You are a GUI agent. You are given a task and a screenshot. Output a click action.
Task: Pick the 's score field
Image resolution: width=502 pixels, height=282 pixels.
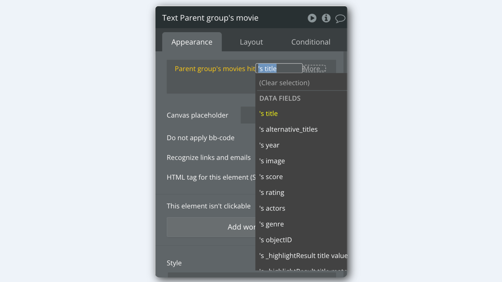(271, 177)
